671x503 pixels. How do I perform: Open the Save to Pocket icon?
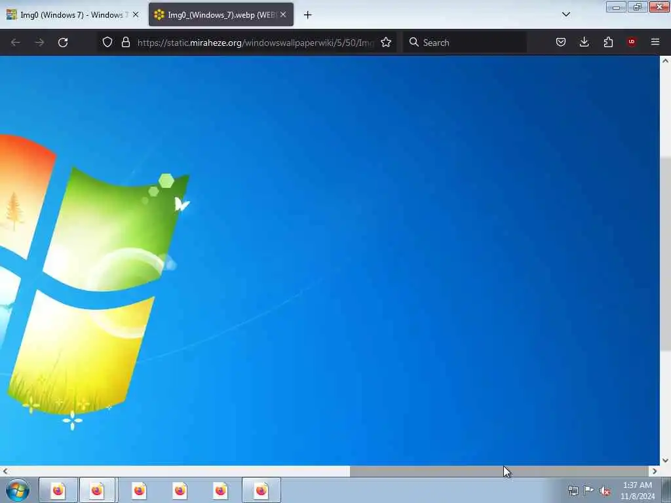pos(561,42)
